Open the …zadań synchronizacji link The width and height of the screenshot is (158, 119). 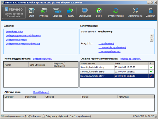tap(109, 52)
